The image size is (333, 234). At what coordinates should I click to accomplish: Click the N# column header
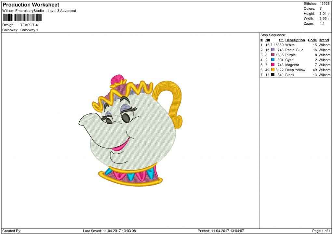point(267,40)
